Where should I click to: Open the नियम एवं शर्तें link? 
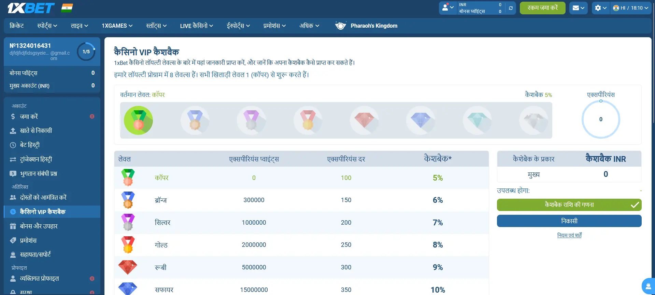(x=569, y=235)
